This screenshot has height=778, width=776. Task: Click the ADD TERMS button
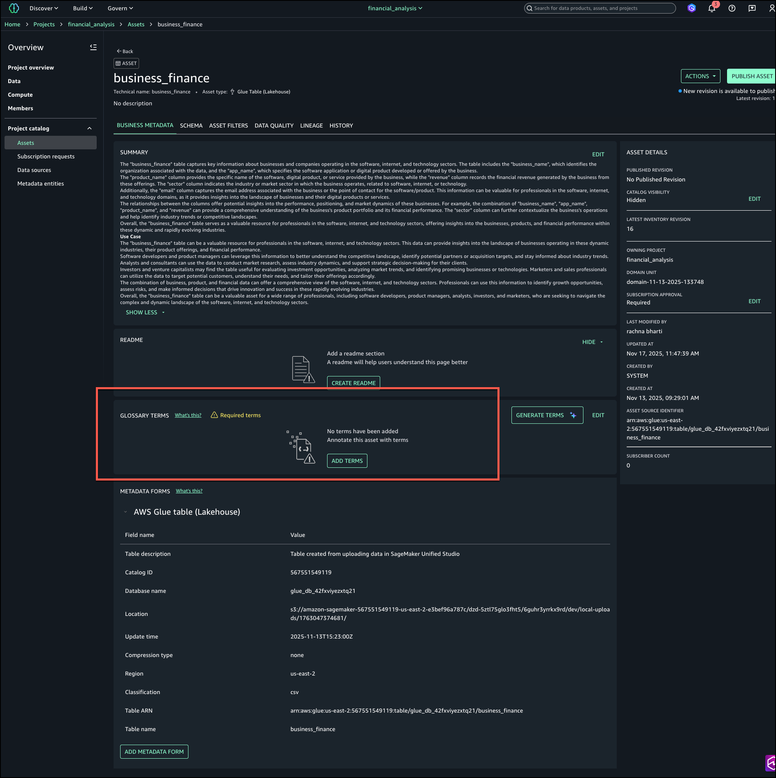point(347,461)
